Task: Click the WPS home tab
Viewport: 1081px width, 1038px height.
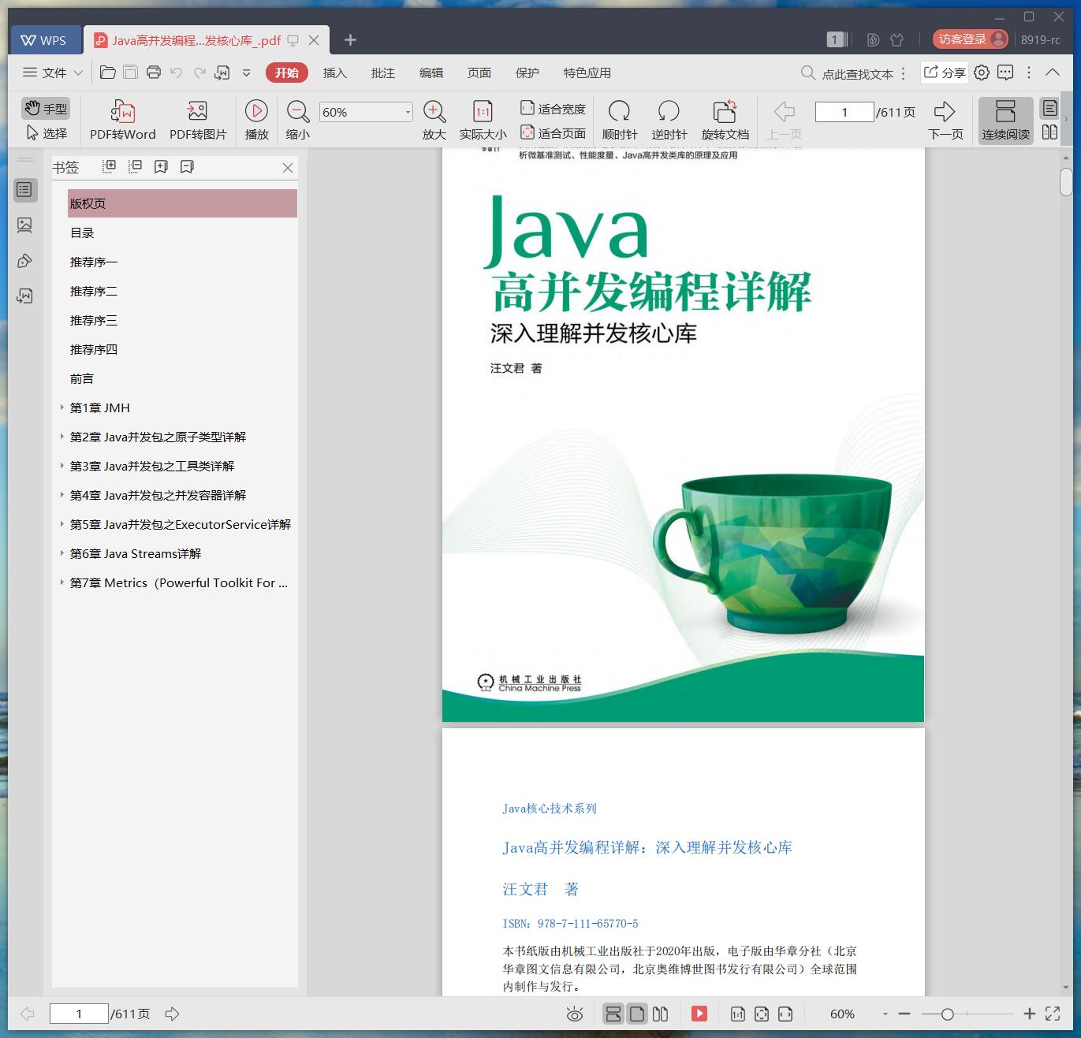Action: pyautogui.click(x=44, y=40)
